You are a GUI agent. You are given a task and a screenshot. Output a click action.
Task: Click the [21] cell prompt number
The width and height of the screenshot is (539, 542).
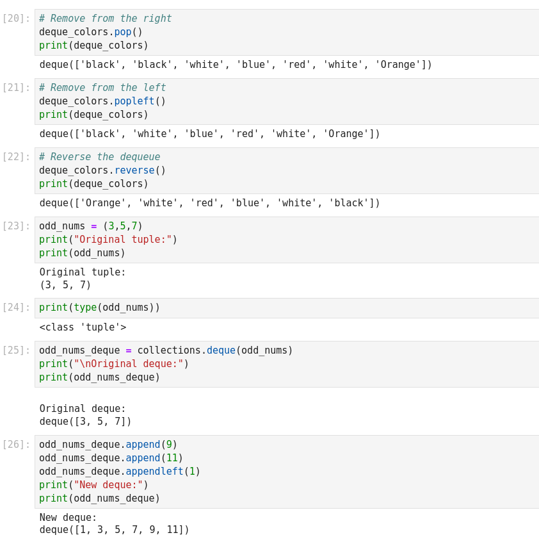[16, 88]
